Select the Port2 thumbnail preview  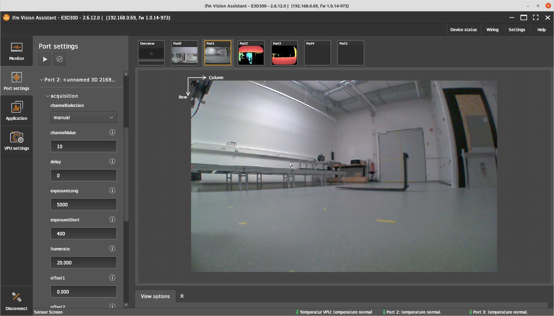(251, 53)
